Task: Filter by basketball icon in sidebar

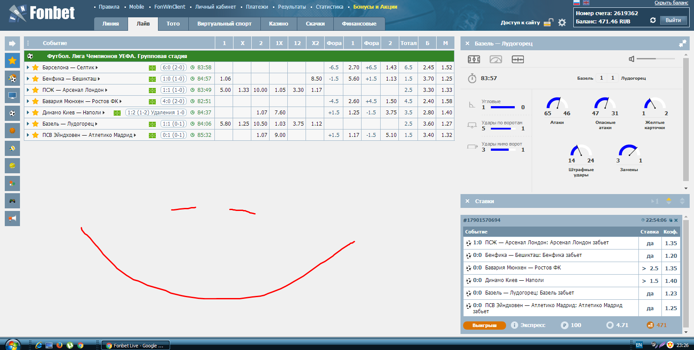Action: 12,131
